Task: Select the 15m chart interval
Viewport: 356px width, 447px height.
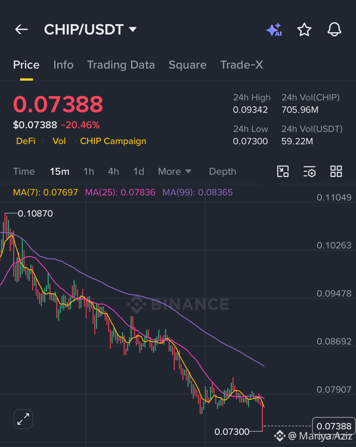Action: 59,171
